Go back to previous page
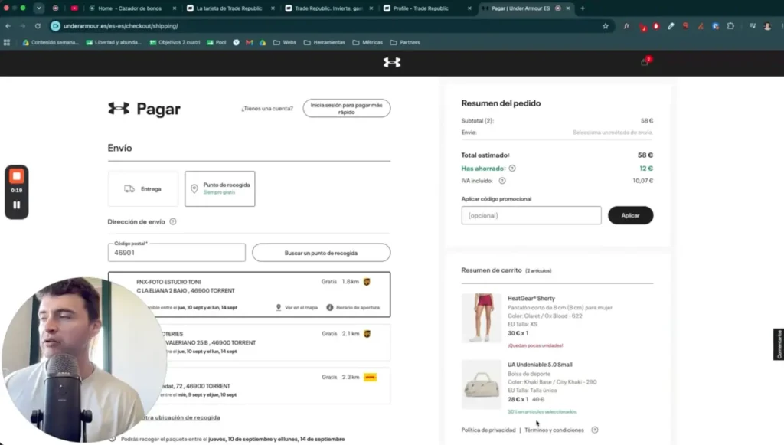The image size is (784, 445). 8,26
